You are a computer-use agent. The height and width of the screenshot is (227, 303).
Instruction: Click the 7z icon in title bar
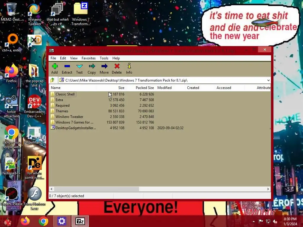tap(51, 51)
